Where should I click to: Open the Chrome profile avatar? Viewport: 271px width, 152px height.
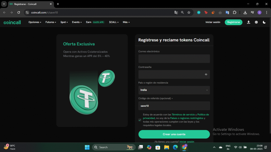259,12
